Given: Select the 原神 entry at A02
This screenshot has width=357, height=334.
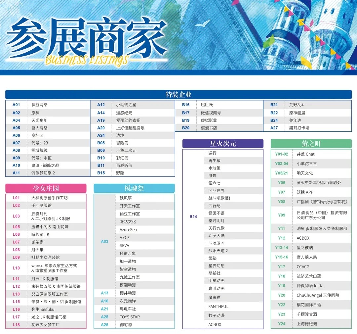Looking at the screenshot, I should (x=35, y=113).
